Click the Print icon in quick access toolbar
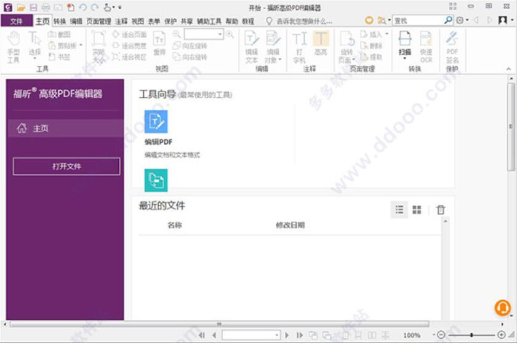The height and width of the screenshot is (345, 517). click(x=46, y=7)
